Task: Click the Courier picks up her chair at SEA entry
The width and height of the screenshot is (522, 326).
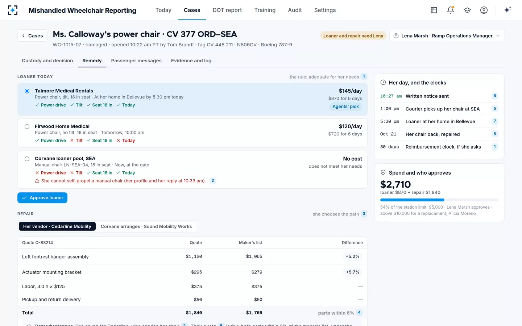Action: [x=439, y=109]
